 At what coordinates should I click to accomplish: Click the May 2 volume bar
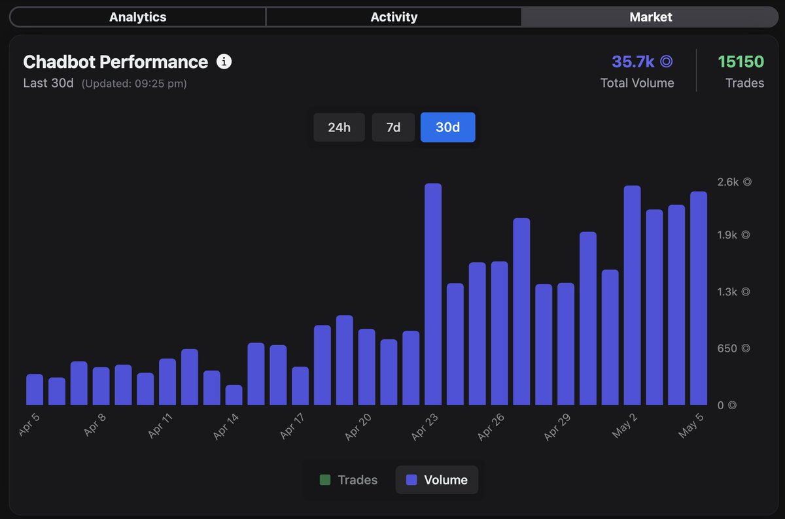tap(632, 295)
